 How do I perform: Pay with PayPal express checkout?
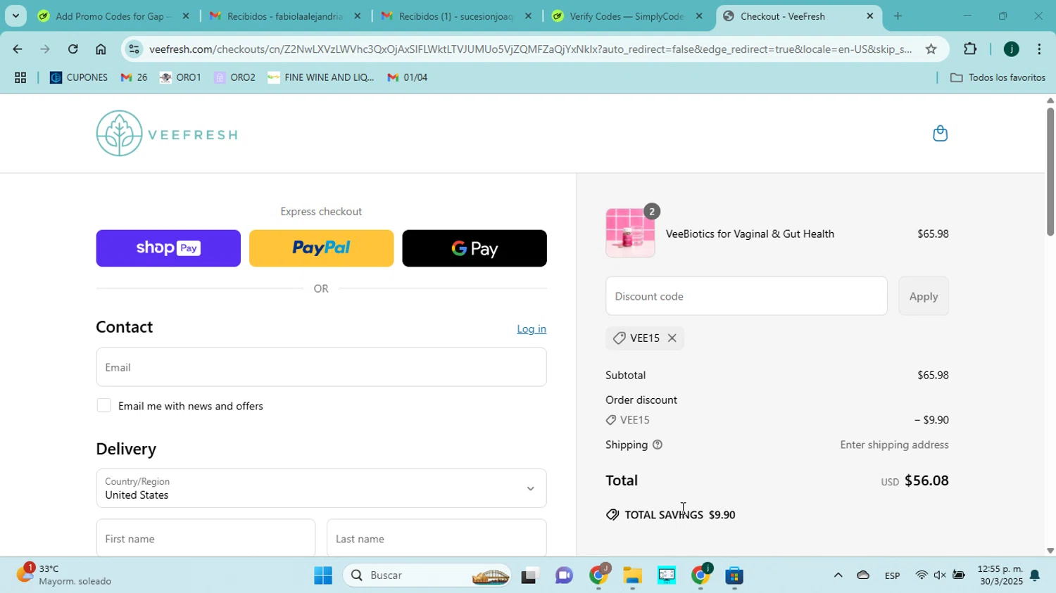321,248
